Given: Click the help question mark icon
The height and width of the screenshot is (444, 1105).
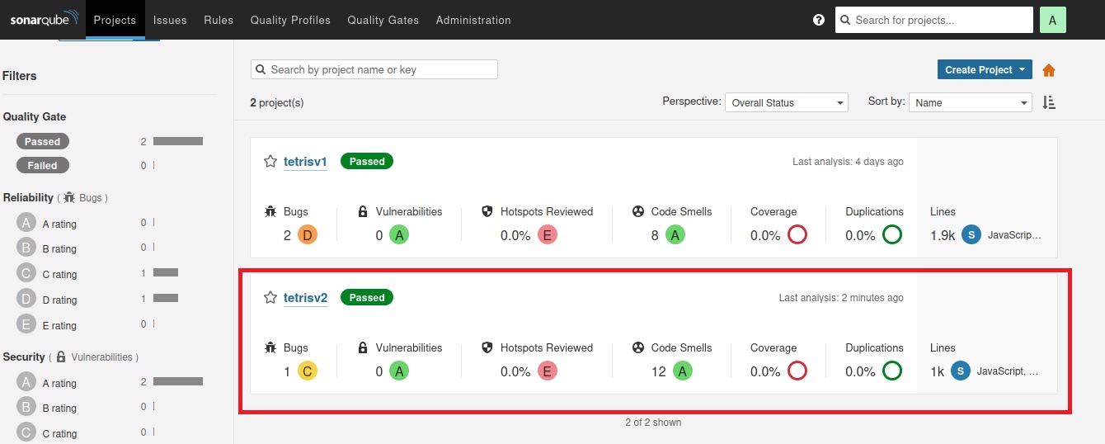Looking at the screenshot, I should [819, 20].
